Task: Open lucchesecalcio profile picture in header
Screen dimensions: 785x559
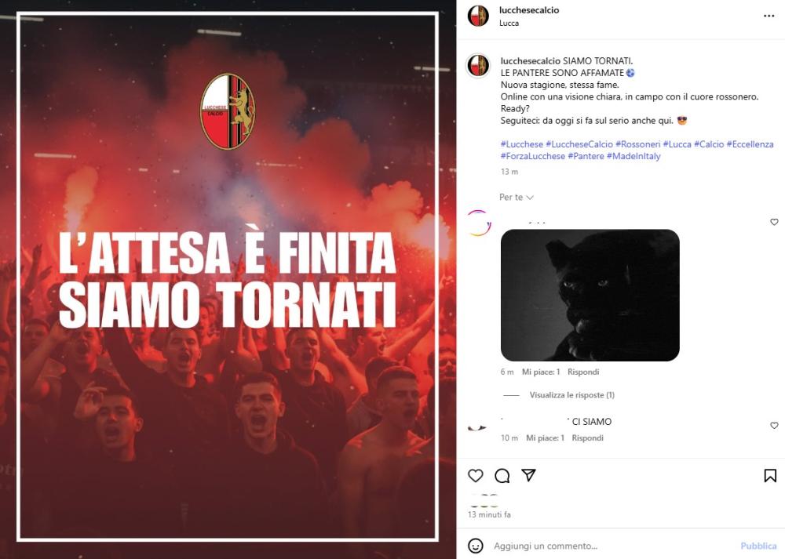Action: [478, 16]
